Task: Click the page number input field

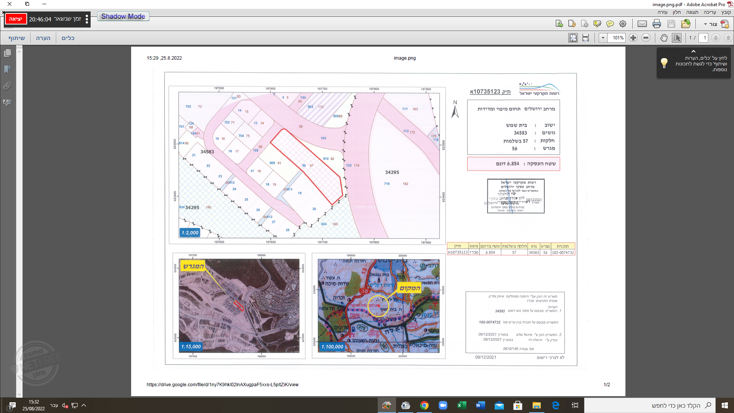Action: coord(704,38)
